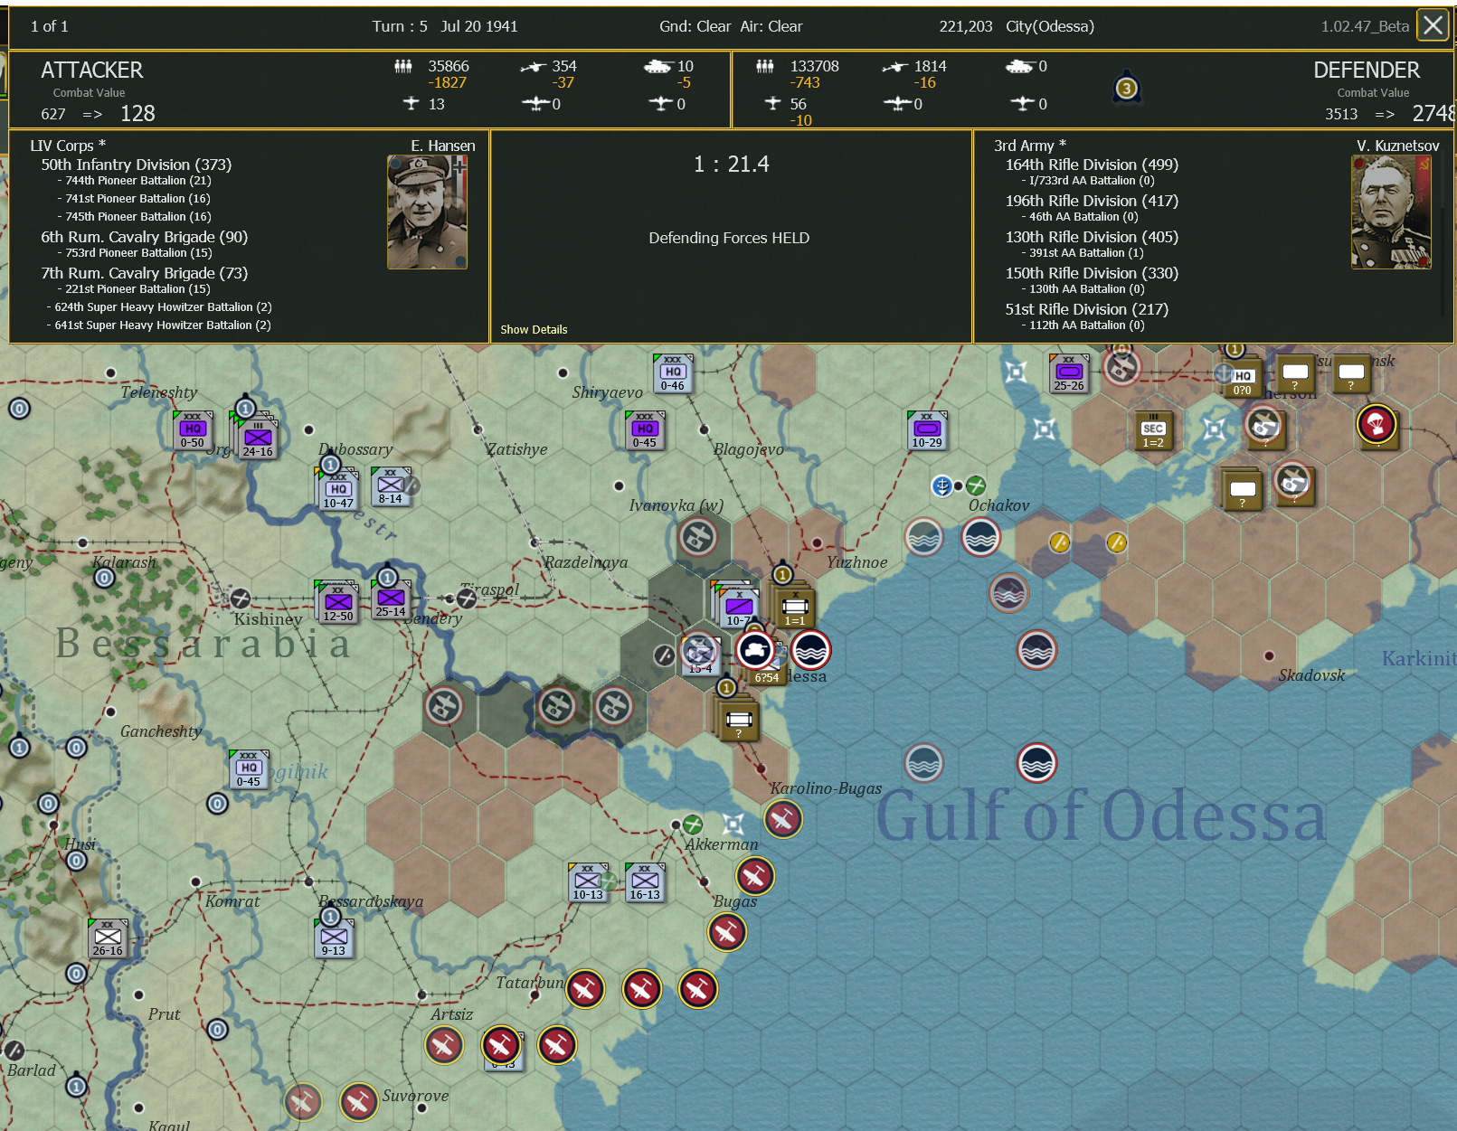Select the 16-13 infantry counter
Image resolution: width=1457 pixels, height=1131 pixels.
645,882
